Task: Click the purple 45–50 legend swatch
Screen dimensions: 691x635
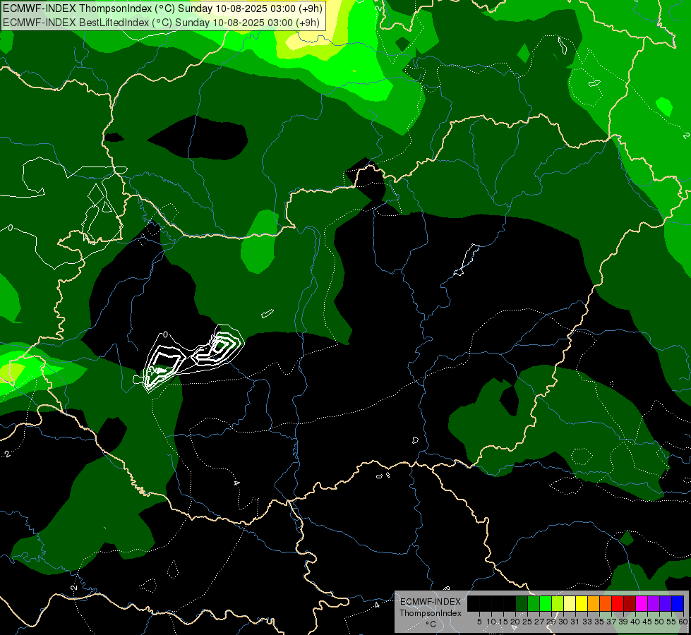Action: (x=654, y=603)
